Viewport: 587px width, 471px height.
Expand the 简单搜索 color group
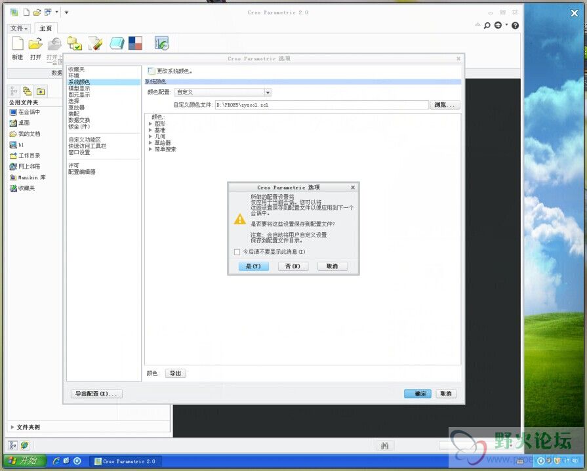coord(150,149)
